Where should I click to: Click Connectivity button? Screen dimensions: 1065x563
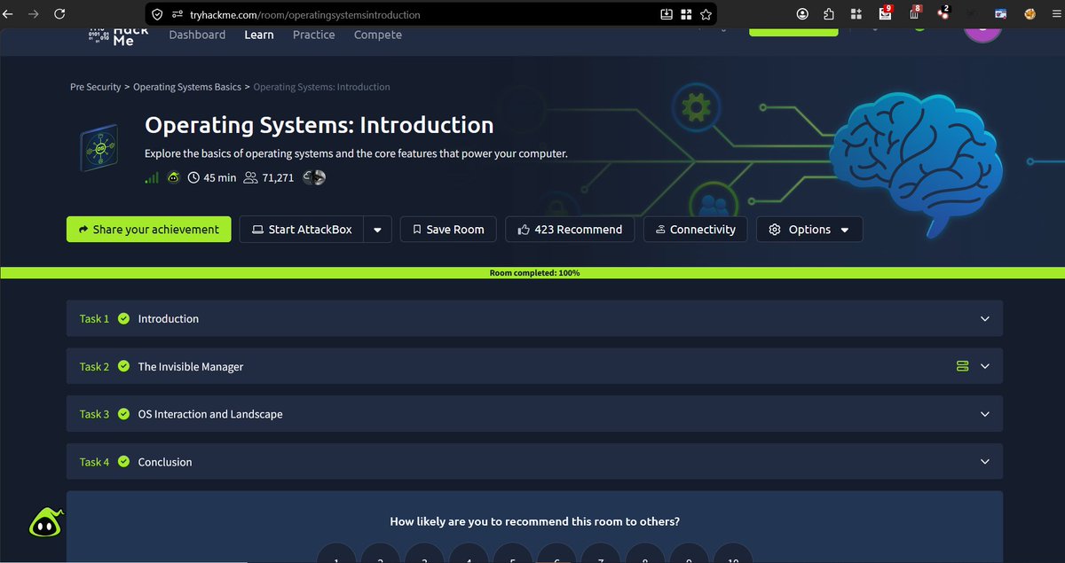pos(696,230)
